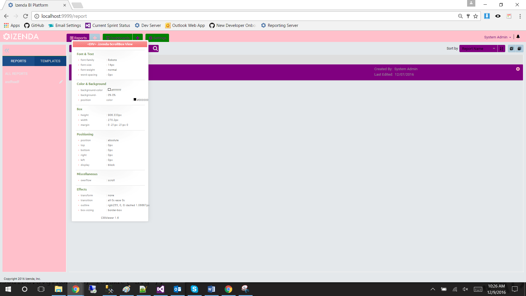Collapse sidebar with double chevron
Screen dimensions: 526x296
[7, 50]
